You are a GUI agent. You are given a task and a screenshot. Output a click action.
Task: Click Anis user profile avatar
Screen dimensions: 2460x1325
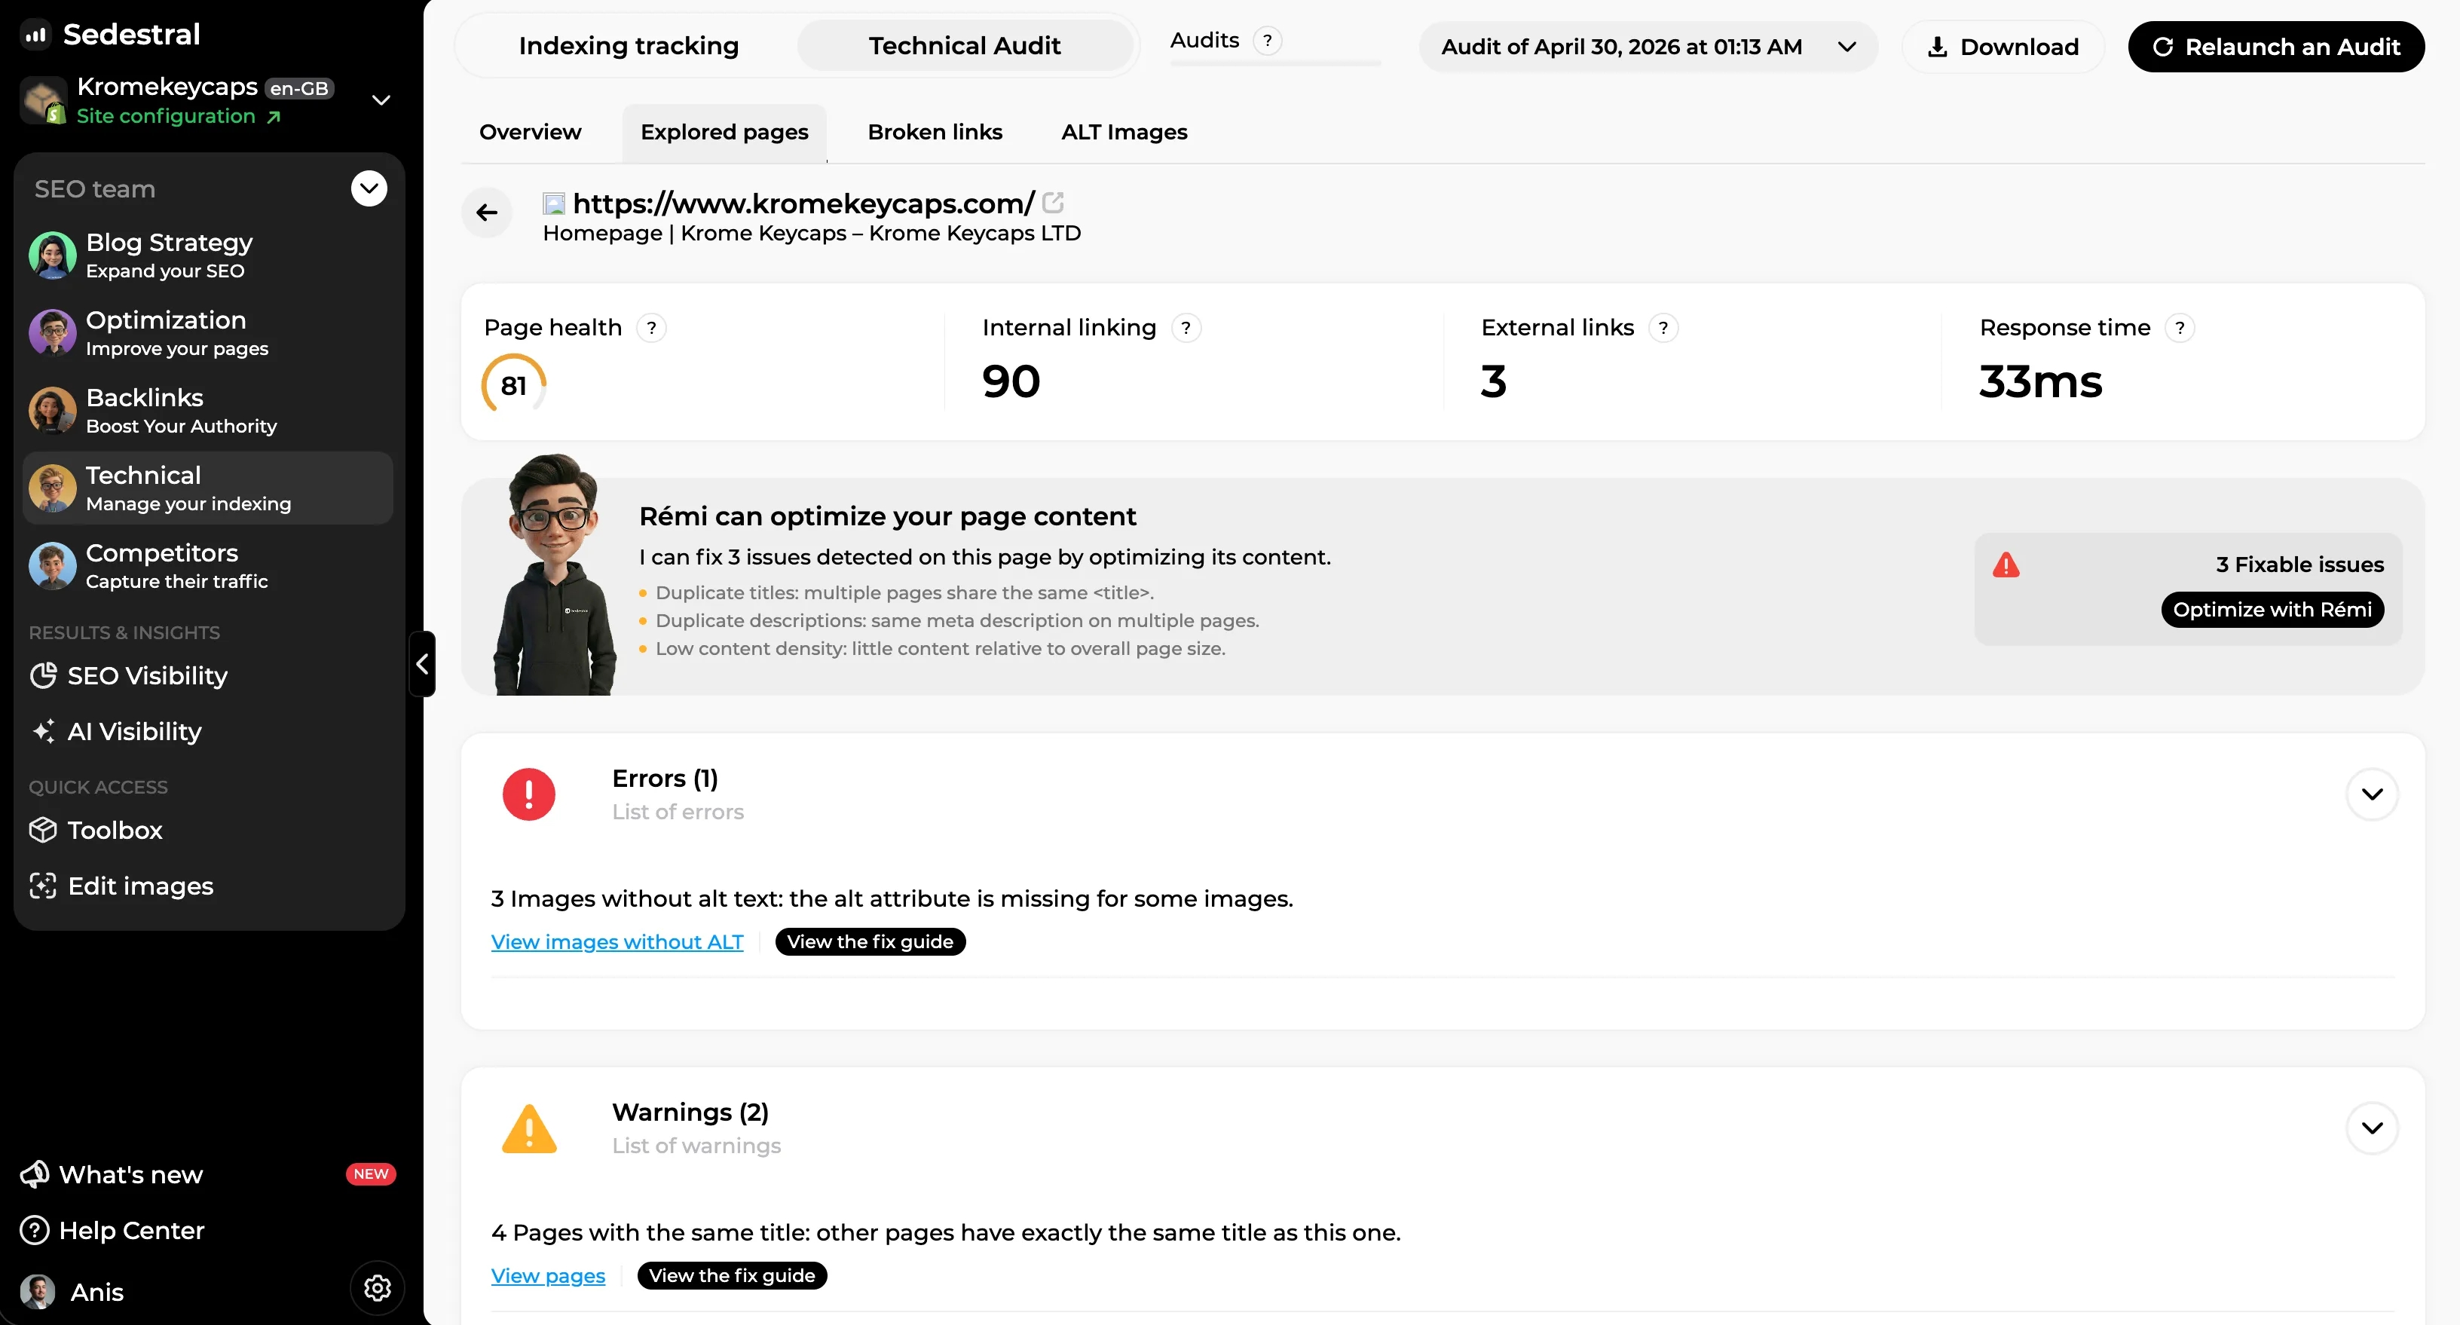[38, 1292]
